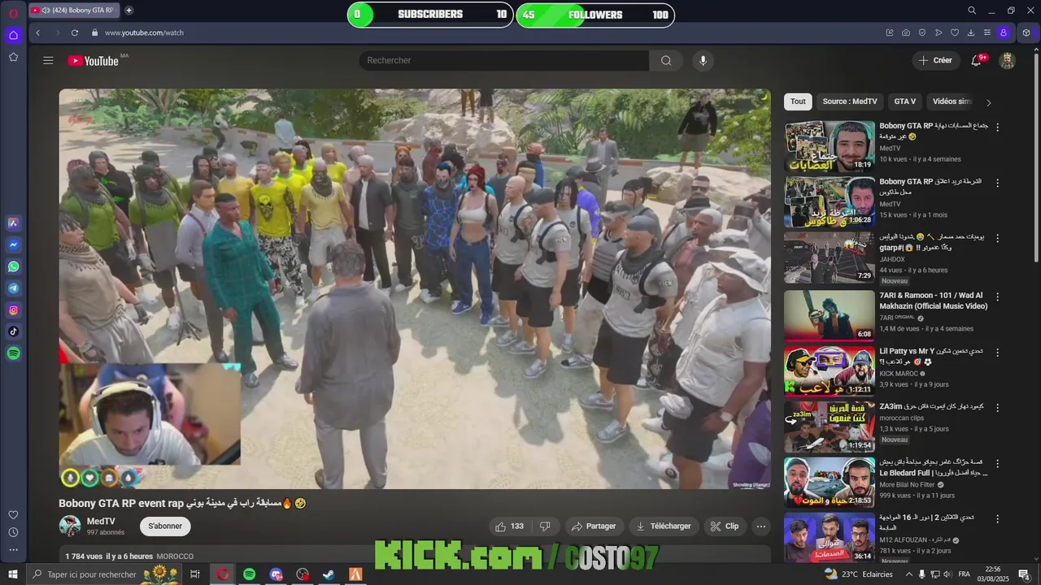The image size is (1041, 585).
Task: Open options for Lil Patty vs Mr Y
Action: point(998,352)
